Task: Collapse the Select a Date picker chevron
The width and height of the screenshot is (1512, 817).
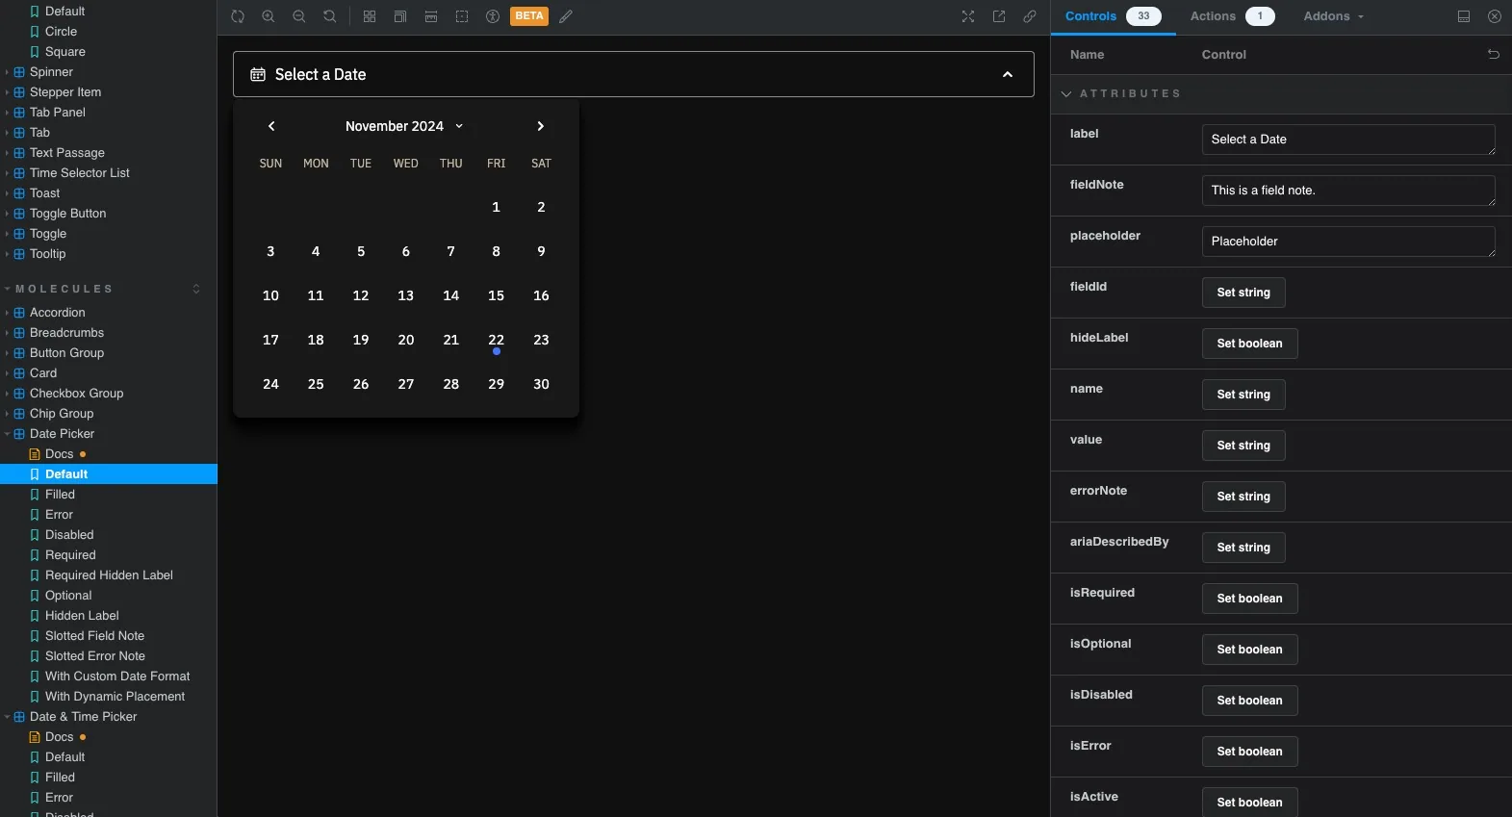Action: click(x=1008, y=74)
